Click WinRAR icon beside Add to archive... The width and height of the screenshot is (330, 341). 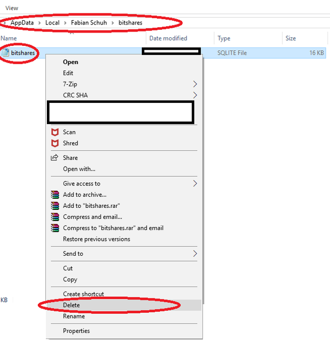pyautogui.click(x=55, y=194)
